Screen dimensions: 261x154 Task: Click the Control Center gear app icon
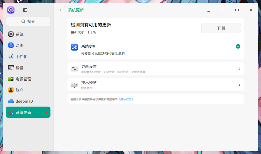click(11, 10)
